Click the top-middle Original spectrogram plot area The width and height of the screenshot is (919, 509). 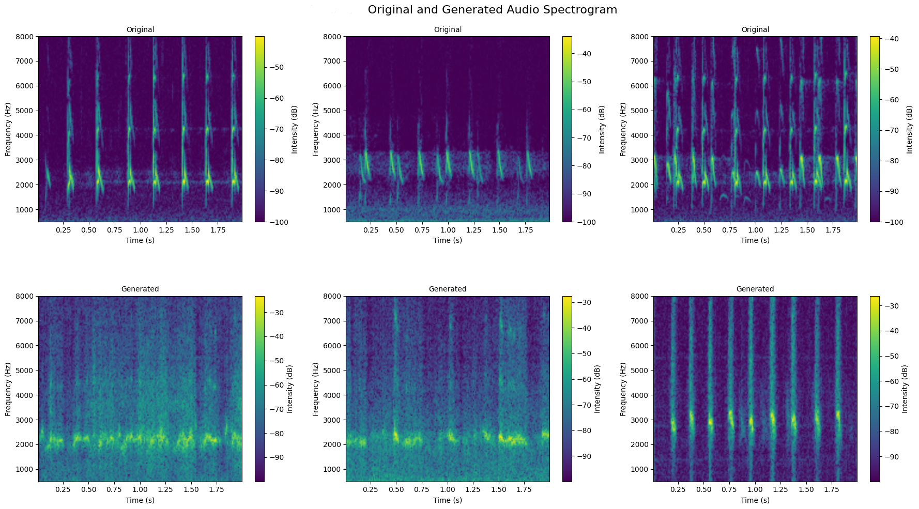coord(448,129)
